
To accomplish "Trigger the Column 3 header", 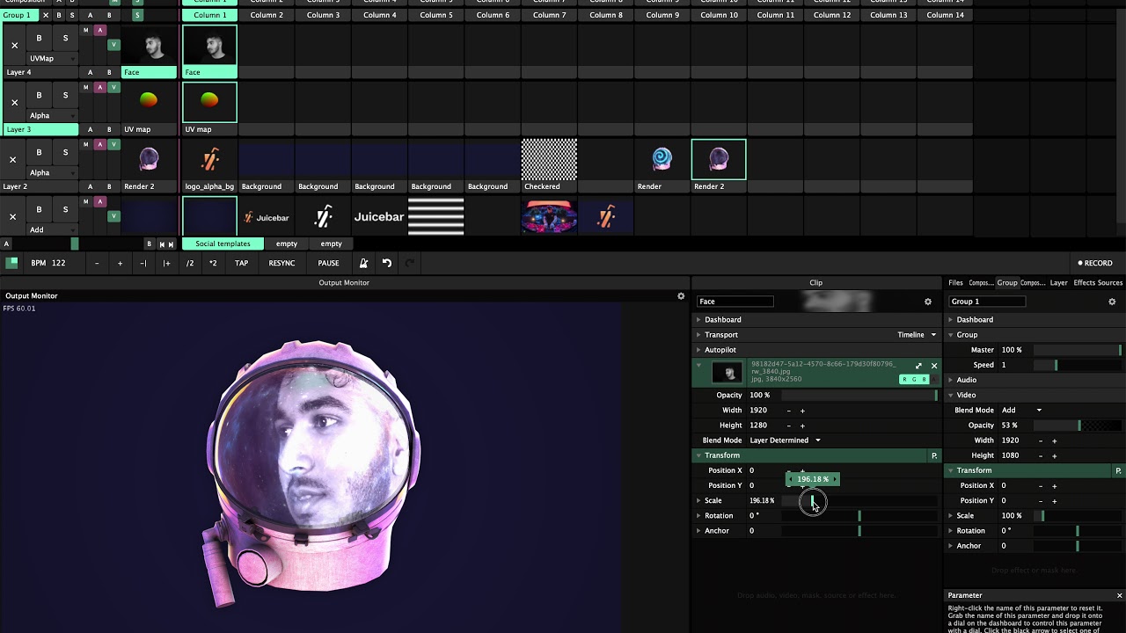I will coord(323,15).
